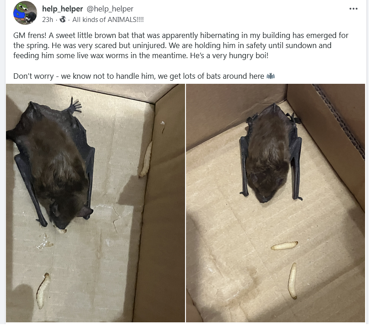The image size is (371, 326).
Task: Open the help_helper display name profile link
Action: click(x=62, y=9)
